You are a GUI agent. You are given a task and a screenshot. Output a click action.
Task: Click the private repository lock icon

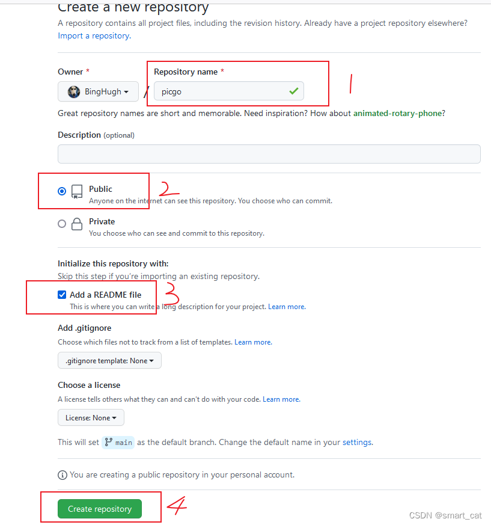[x=77, y=224]
